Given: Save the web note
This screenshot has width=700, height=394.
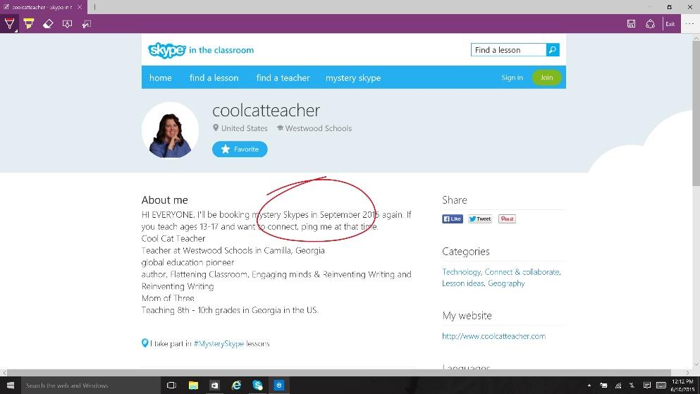Looking at the screenshot, I should coord(631,24).
